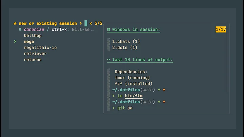Click the code brackets icon beside last output

[108, 60]
